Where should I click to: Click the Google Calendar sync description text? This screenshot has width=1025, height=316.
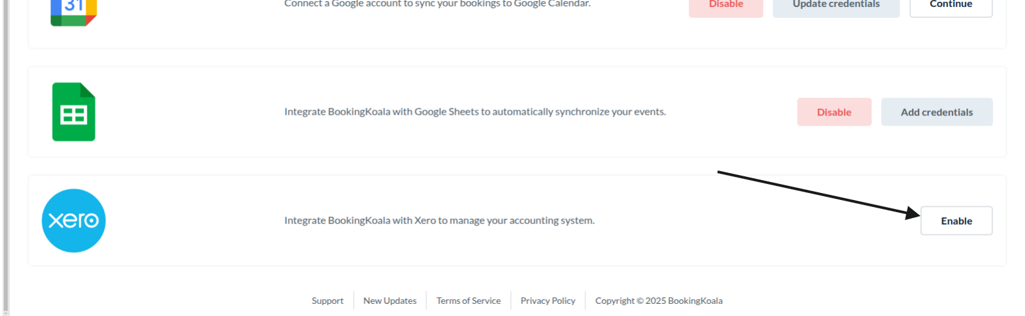coord(437,4)
